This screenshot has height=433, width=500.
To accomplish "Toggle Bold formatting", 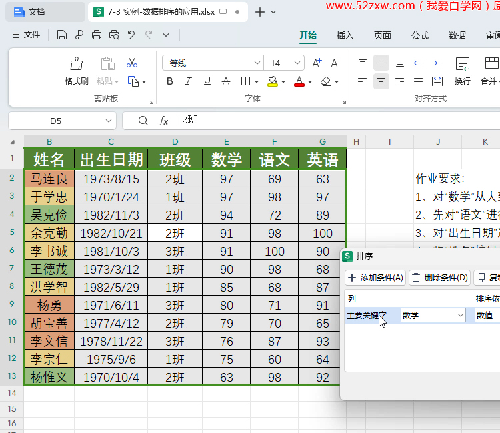I will click(170, 81).
